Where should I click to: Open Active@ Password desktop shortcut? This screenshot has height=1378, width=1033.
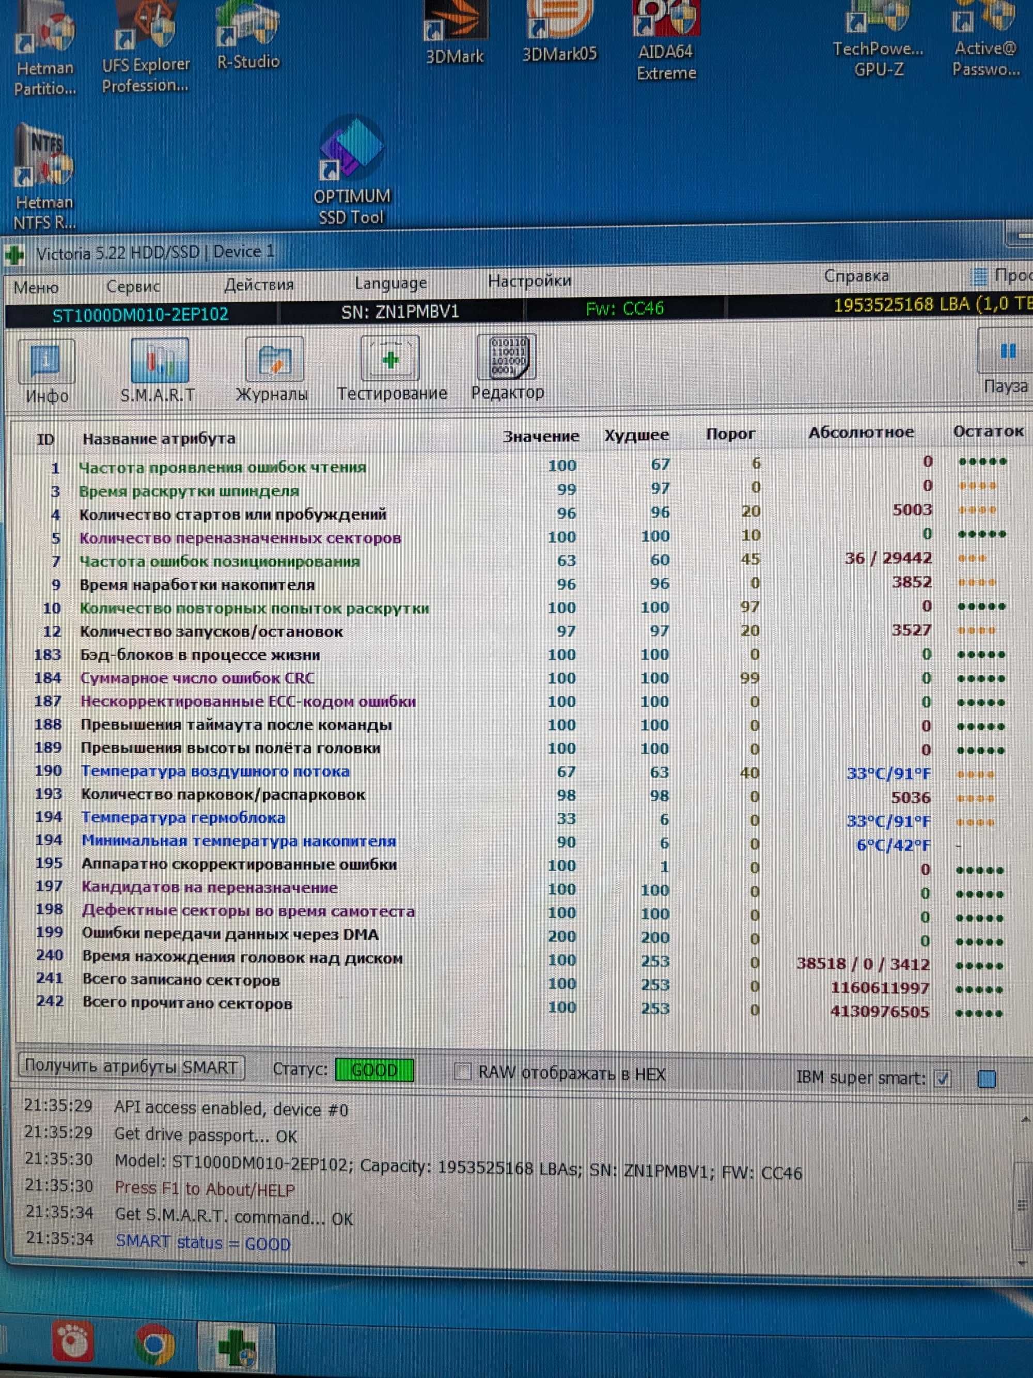click(985, 39)
